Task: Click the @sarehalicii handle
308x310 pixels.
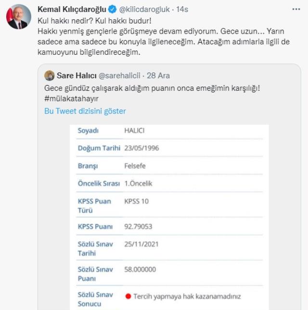Action: (x=119, y=76)
